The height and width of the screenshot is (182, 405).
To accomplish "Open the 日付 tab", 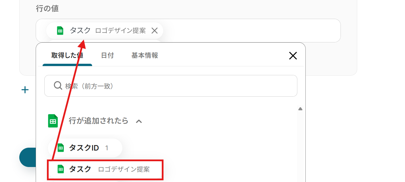I will pyautogui.click(x=107, y=55).
